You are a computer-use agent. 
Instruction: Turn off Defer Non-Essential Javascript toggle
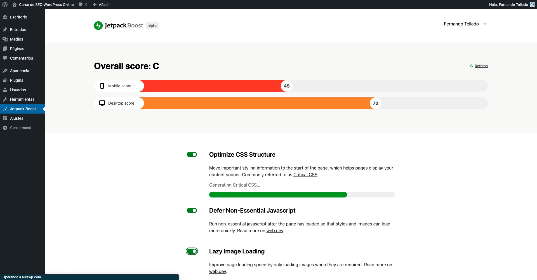192,210
